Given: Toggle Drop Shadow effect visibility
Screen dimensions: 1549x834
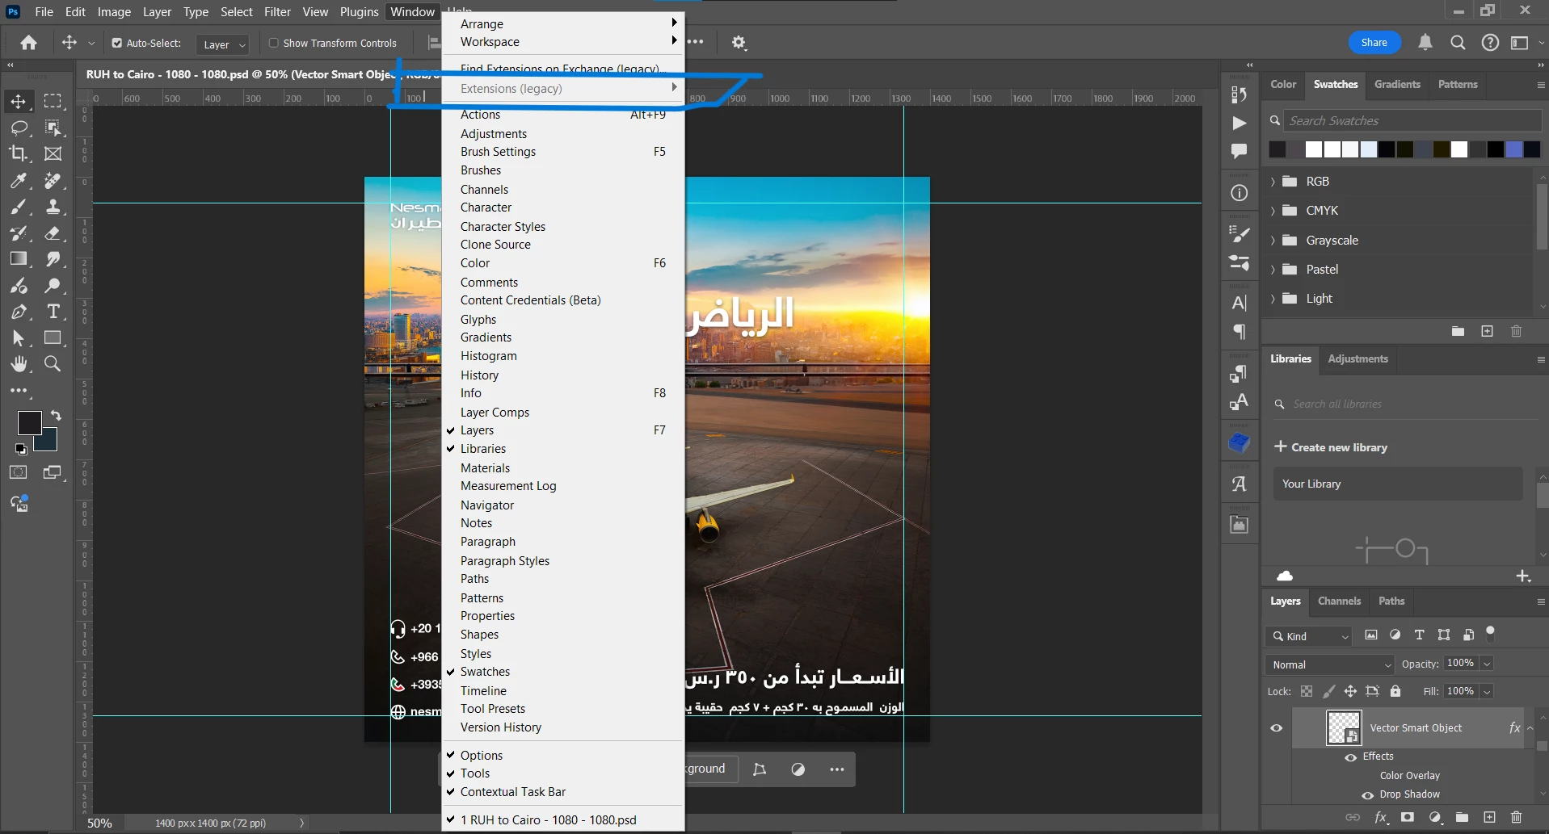Looking at the screenshot, I should click(x=1367, y=795).
